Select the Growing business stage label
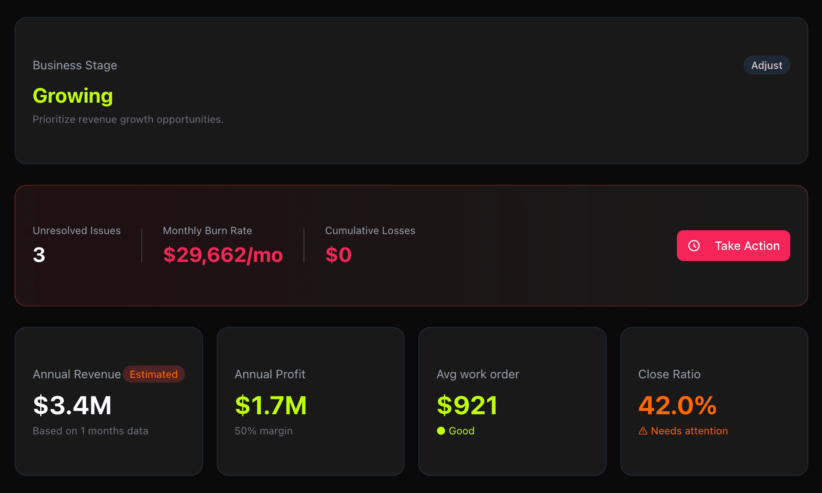This screenshot has height=493, width=822. click(73, 96)
